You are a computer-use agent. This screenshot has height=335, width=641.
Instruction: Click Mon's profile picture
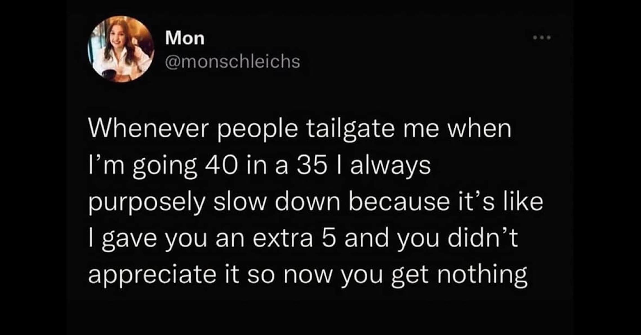(x=121, y=49)
